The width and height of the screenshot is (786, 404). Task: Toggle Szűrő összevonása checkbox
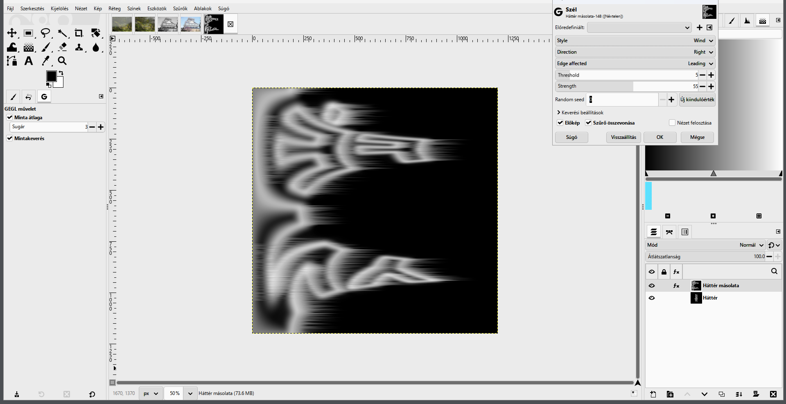pyautogui.click(x=588, y=123)
